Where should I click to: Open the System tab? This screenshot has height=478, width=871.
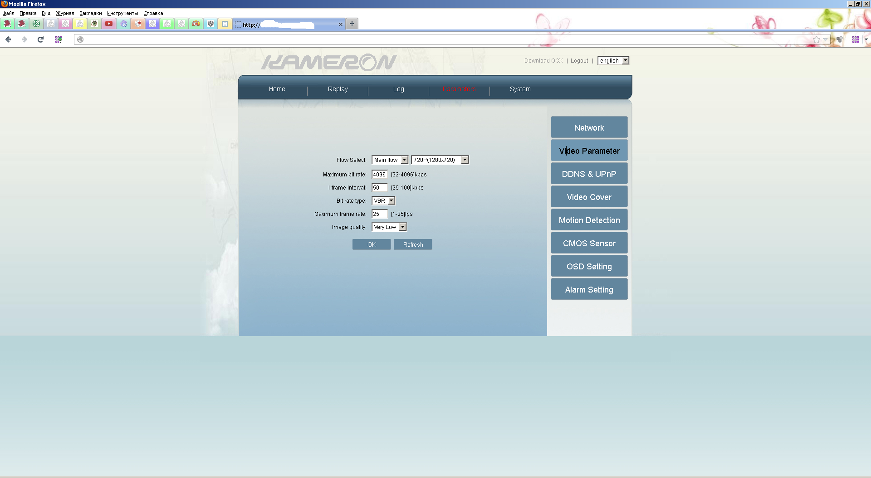click(x=520, y=89)
